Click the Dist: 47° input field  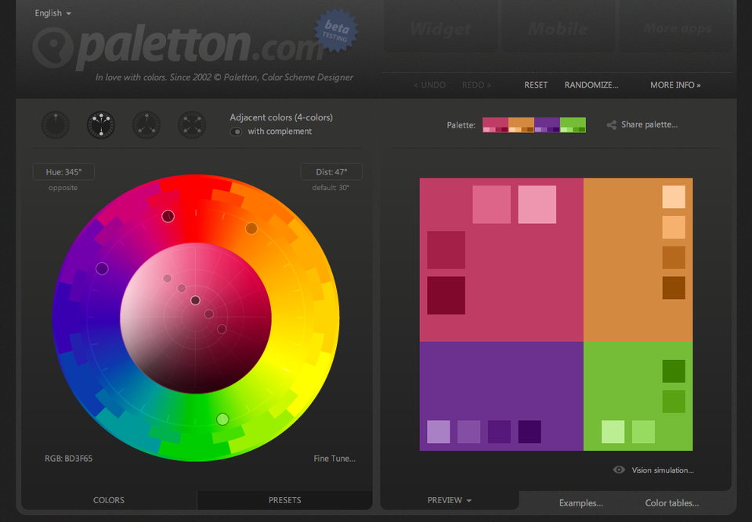click(x=331, y=171)
